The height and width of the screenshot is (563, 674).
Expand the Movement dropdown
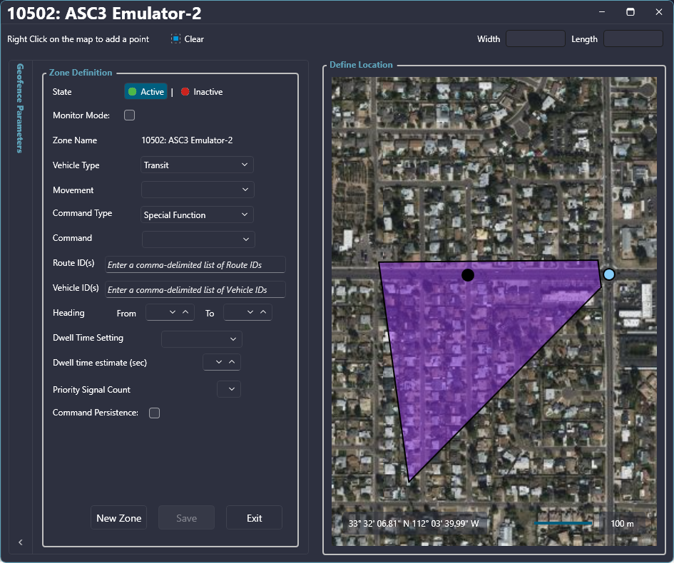pyautogui.click(x=197, y=190)
